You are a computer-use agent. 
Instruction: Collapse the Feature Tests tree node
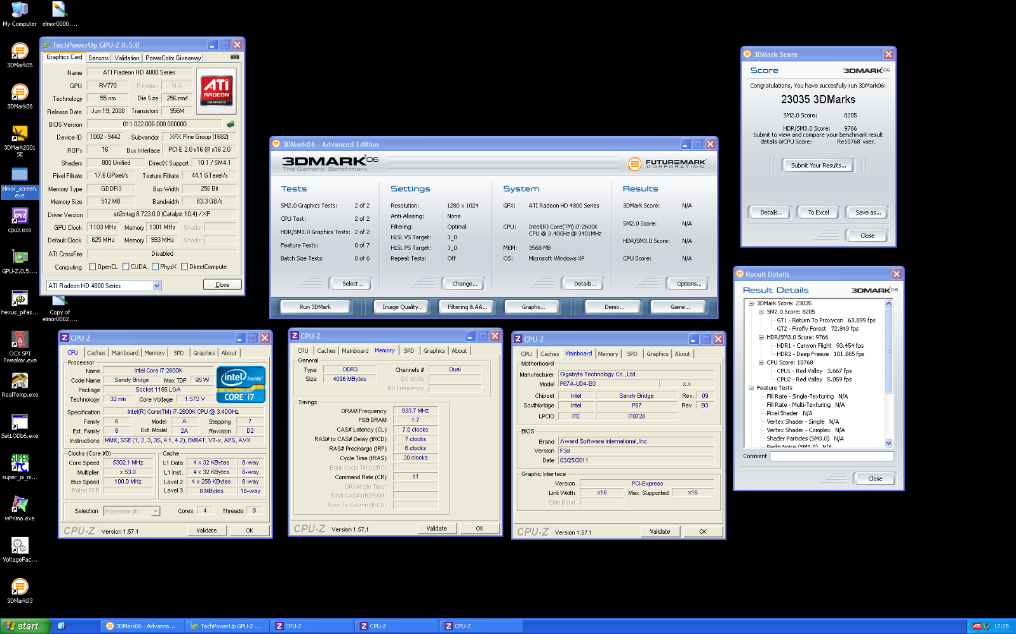(x=751, y=388)
